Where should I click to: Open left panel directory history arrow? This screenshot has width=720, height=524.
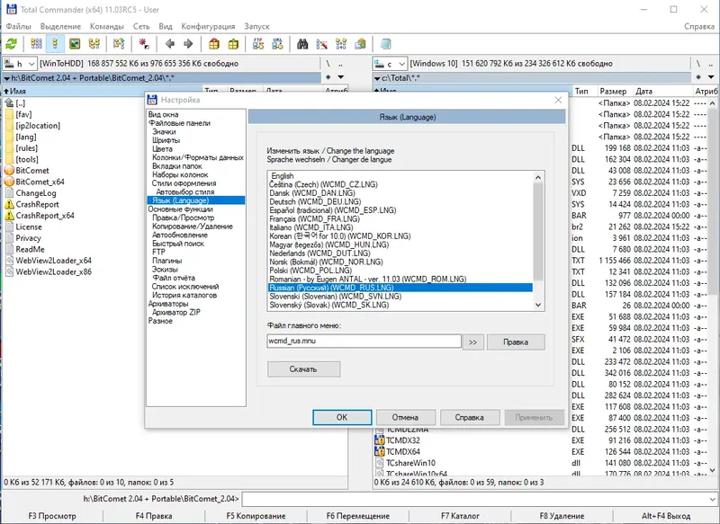341,77
